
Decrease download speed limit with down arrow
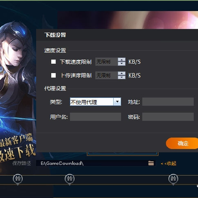point(122,64)
